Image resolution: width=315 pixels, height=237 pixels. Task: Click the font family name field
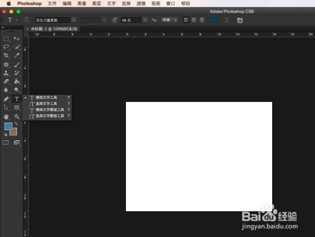tap(53, 20)
